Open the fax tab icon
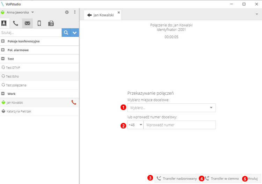 pos(51,23)
